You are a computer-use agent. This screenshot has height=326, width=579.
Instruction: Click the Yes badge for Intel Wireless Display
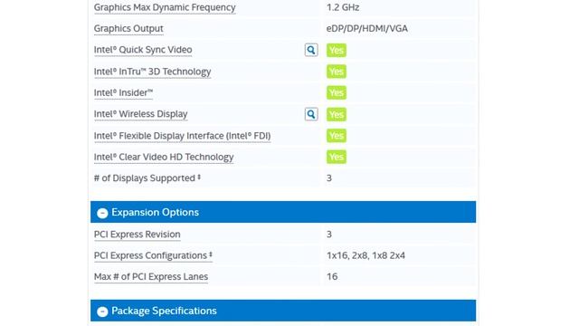(337, 114)
